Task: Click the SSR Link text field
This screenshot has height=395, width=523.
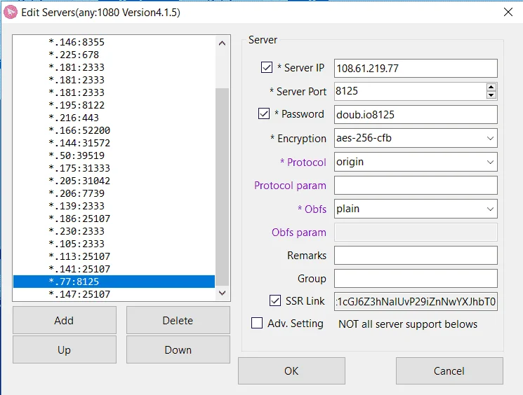Action: [x=416, y=301]
